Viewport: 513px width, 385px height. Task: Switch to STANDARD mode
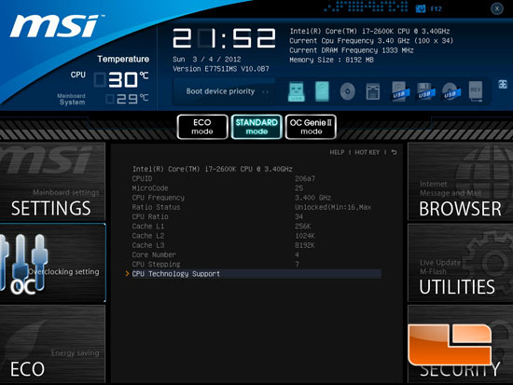pos(256,127)
